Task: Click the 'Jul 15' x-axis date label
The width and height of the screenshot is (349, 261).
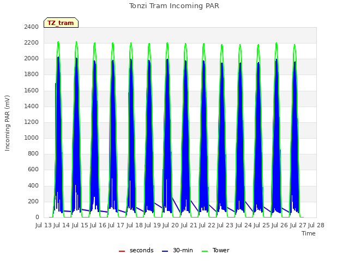Action: coord(80,226)
